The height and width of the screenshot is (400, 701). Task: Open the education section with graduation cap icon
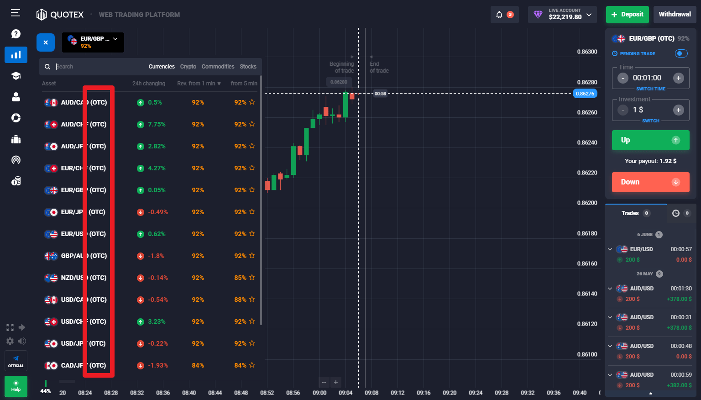point(16,76)
